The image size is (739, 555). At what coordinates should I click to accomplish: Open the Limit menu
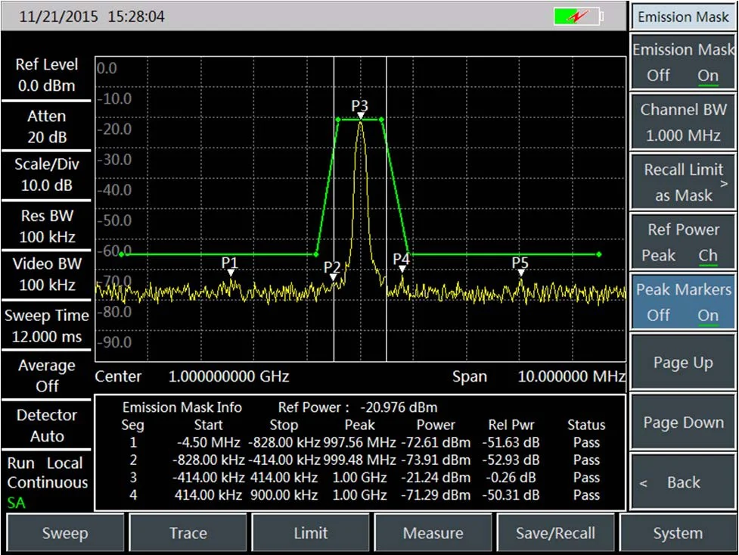[x=311, y=533]
